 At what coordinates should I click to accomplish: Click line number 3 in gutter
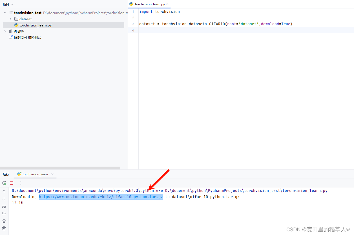pos(133,24)
